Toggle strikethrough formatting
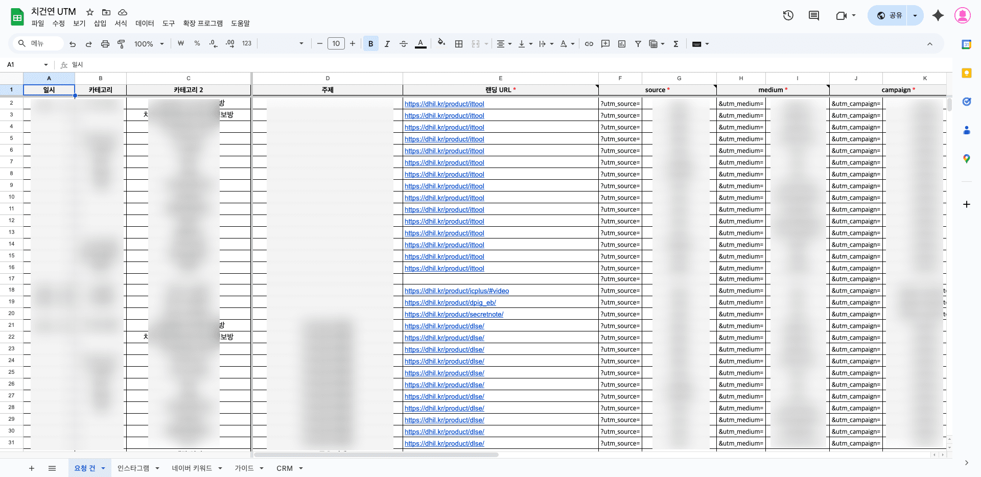 click(x=404, y=44)
